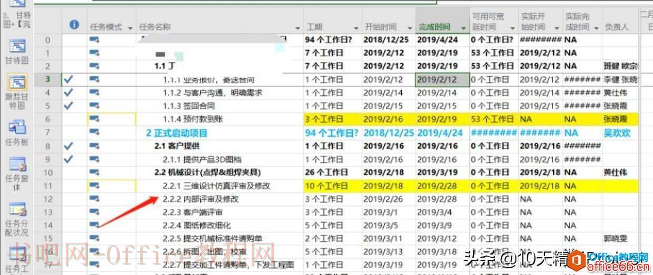Select the 任务名称 column header label

tap(155, 27)
